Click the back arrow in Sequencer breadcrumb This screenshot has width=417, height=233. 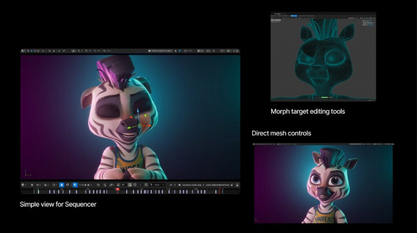[171, 185]
